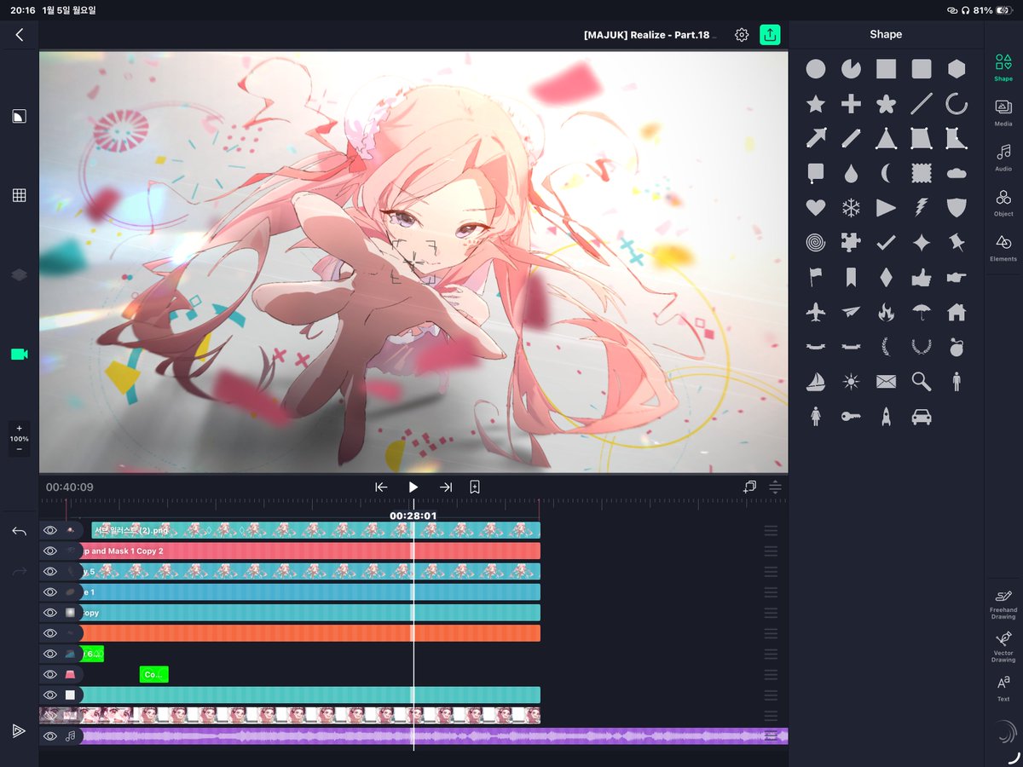Add the rocket shape
The width and height of the screenshot is (1023, 767).
pos(886,416)
